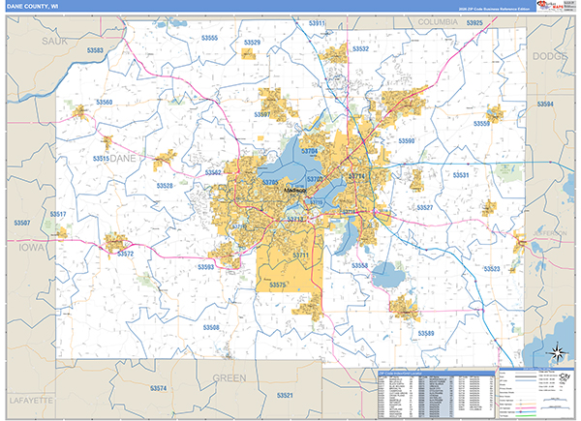Select ZIP code label 53531

pyautogui.click(x=461, y=175)
